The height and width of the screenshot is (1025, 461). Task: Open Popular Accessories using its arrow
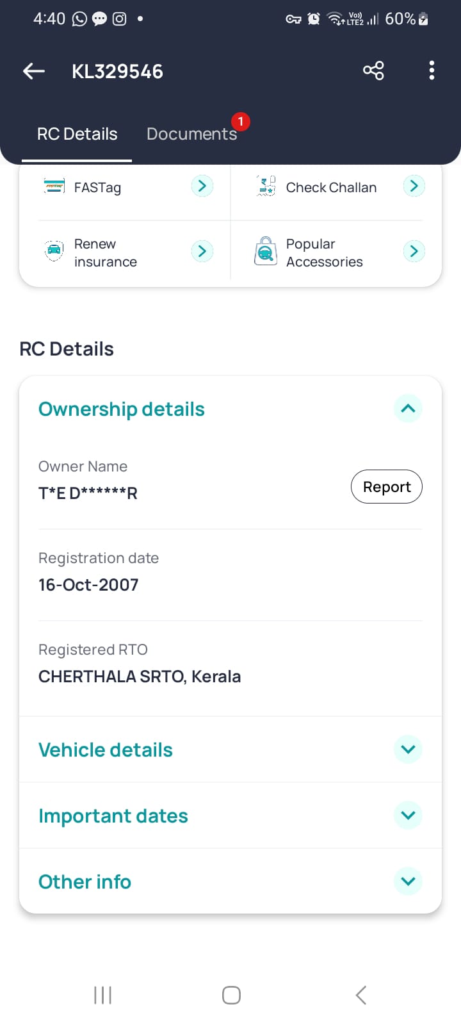tap(414, 251)
